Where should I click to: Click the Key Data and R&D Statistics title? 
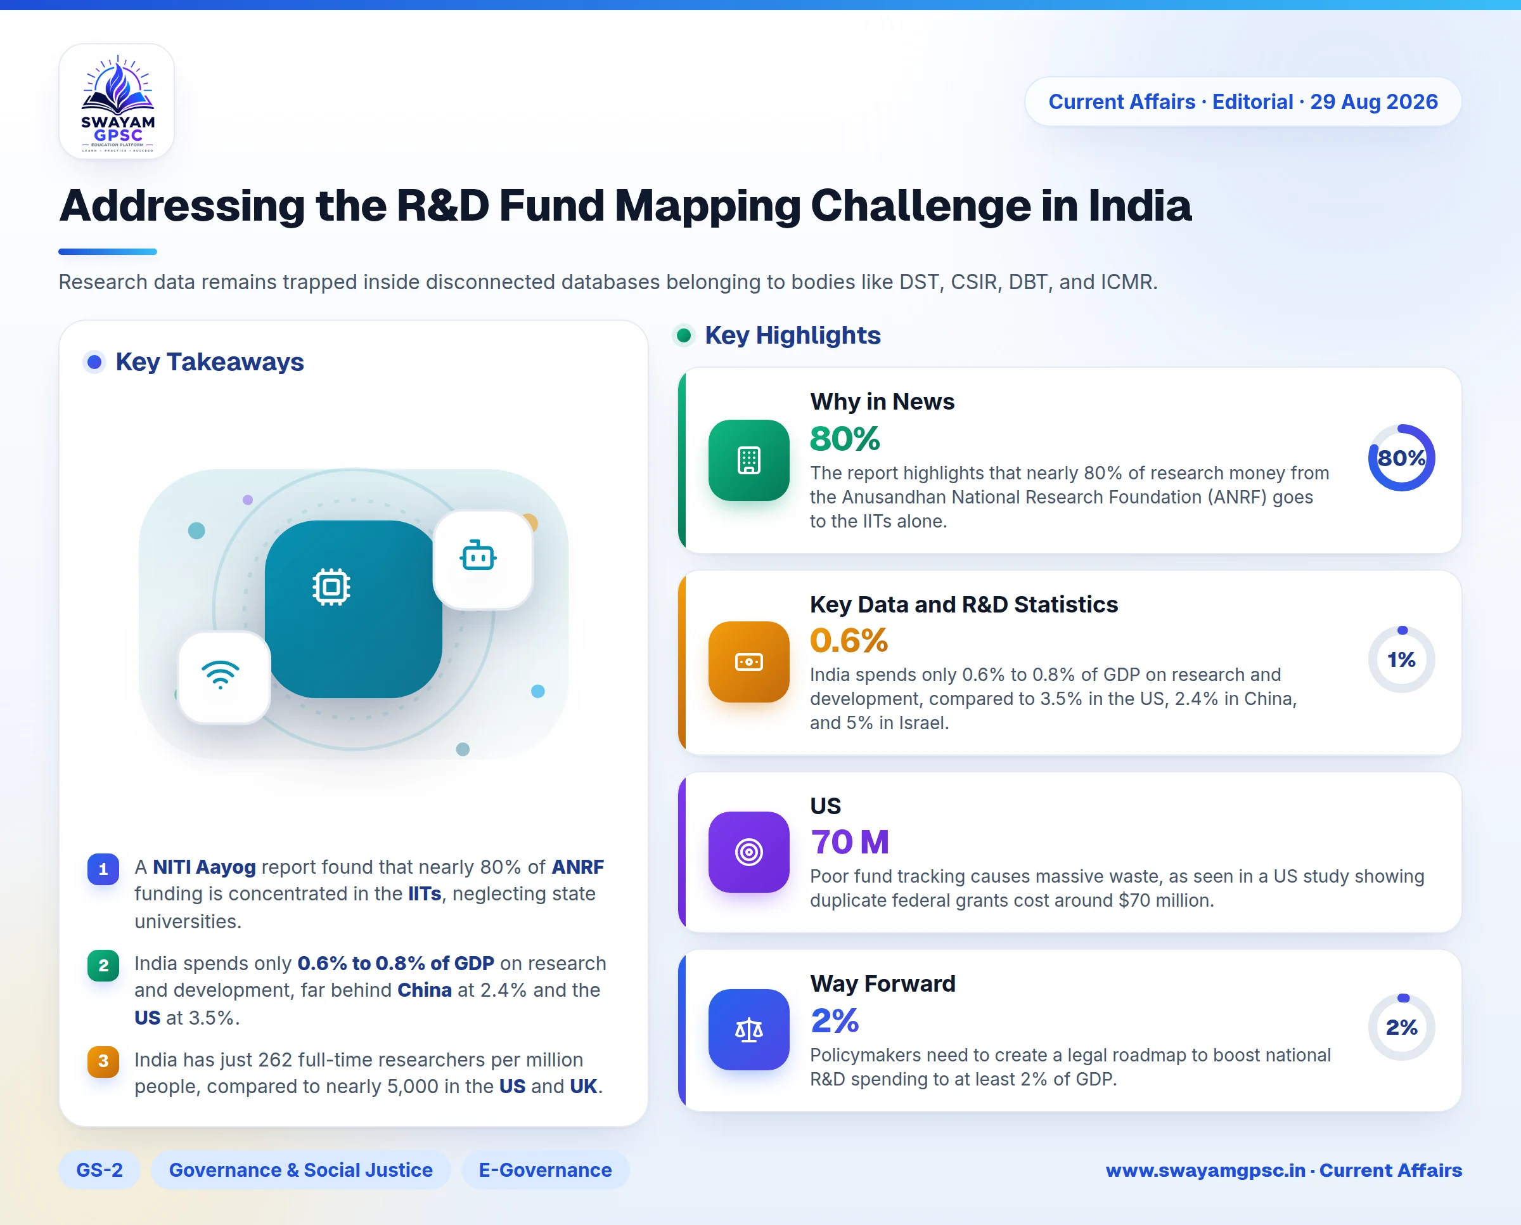(964, 605)
